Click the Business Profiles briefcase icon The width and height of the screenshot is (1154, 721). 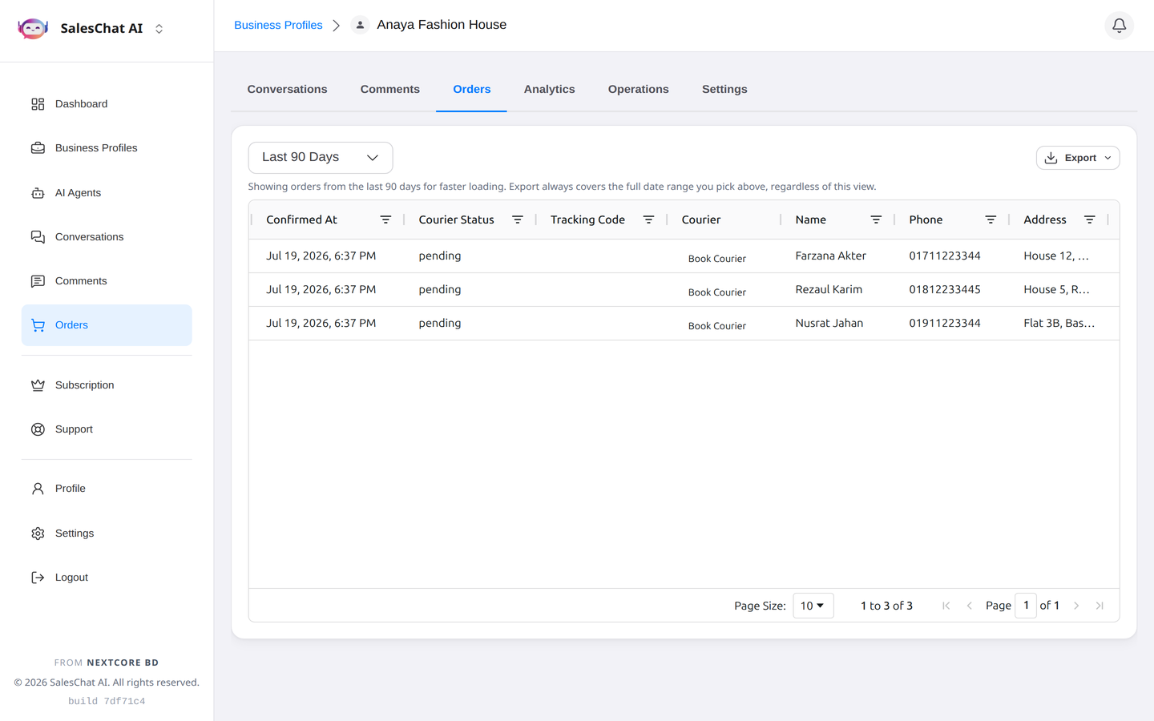click(38, 148)
